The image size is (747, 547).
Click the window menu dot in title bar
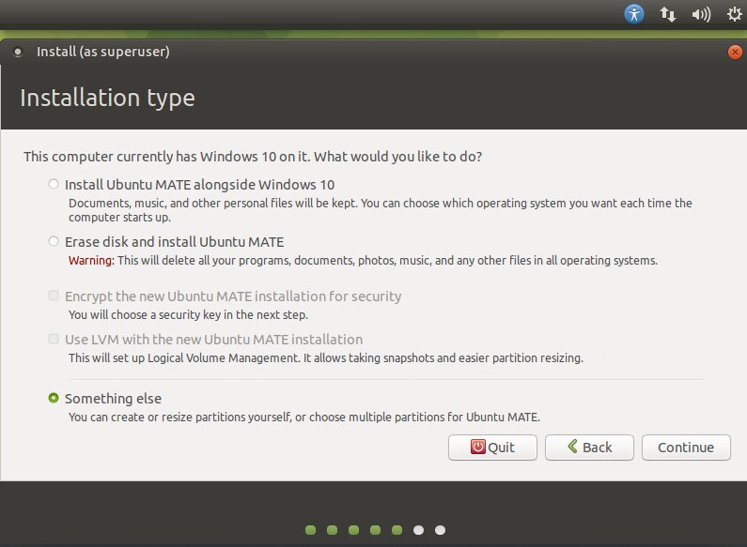click(16, 53)
